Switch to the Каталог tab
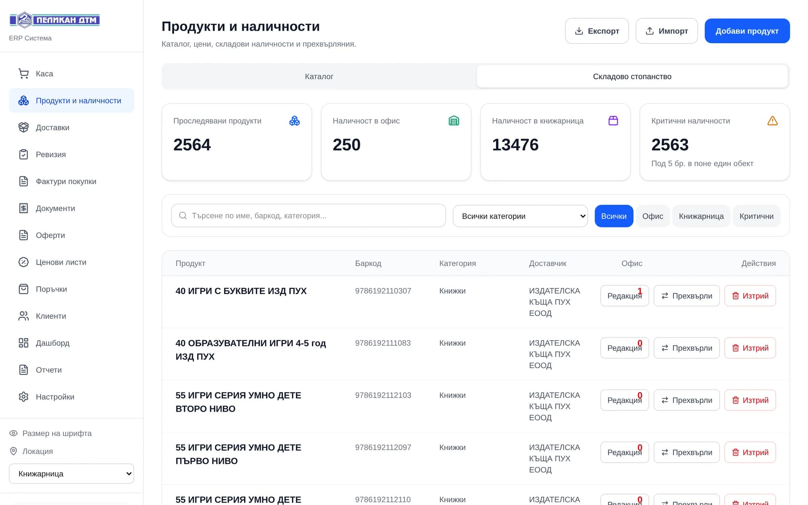808x505 pixels. [x=319, y=76]
